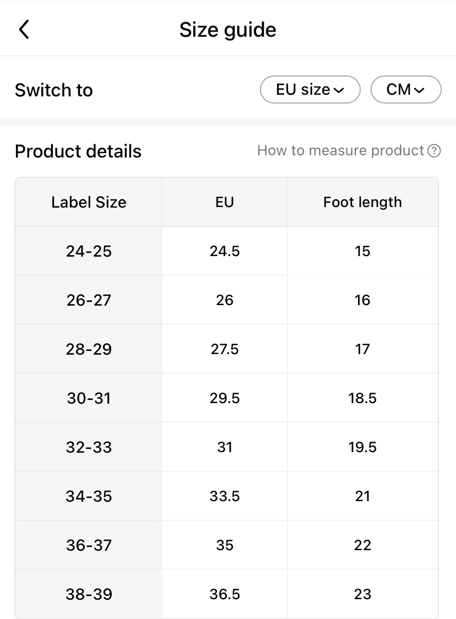Choose the 28-29 label size row
Viewport: 456px width, 619px height.
coord(89,349)
